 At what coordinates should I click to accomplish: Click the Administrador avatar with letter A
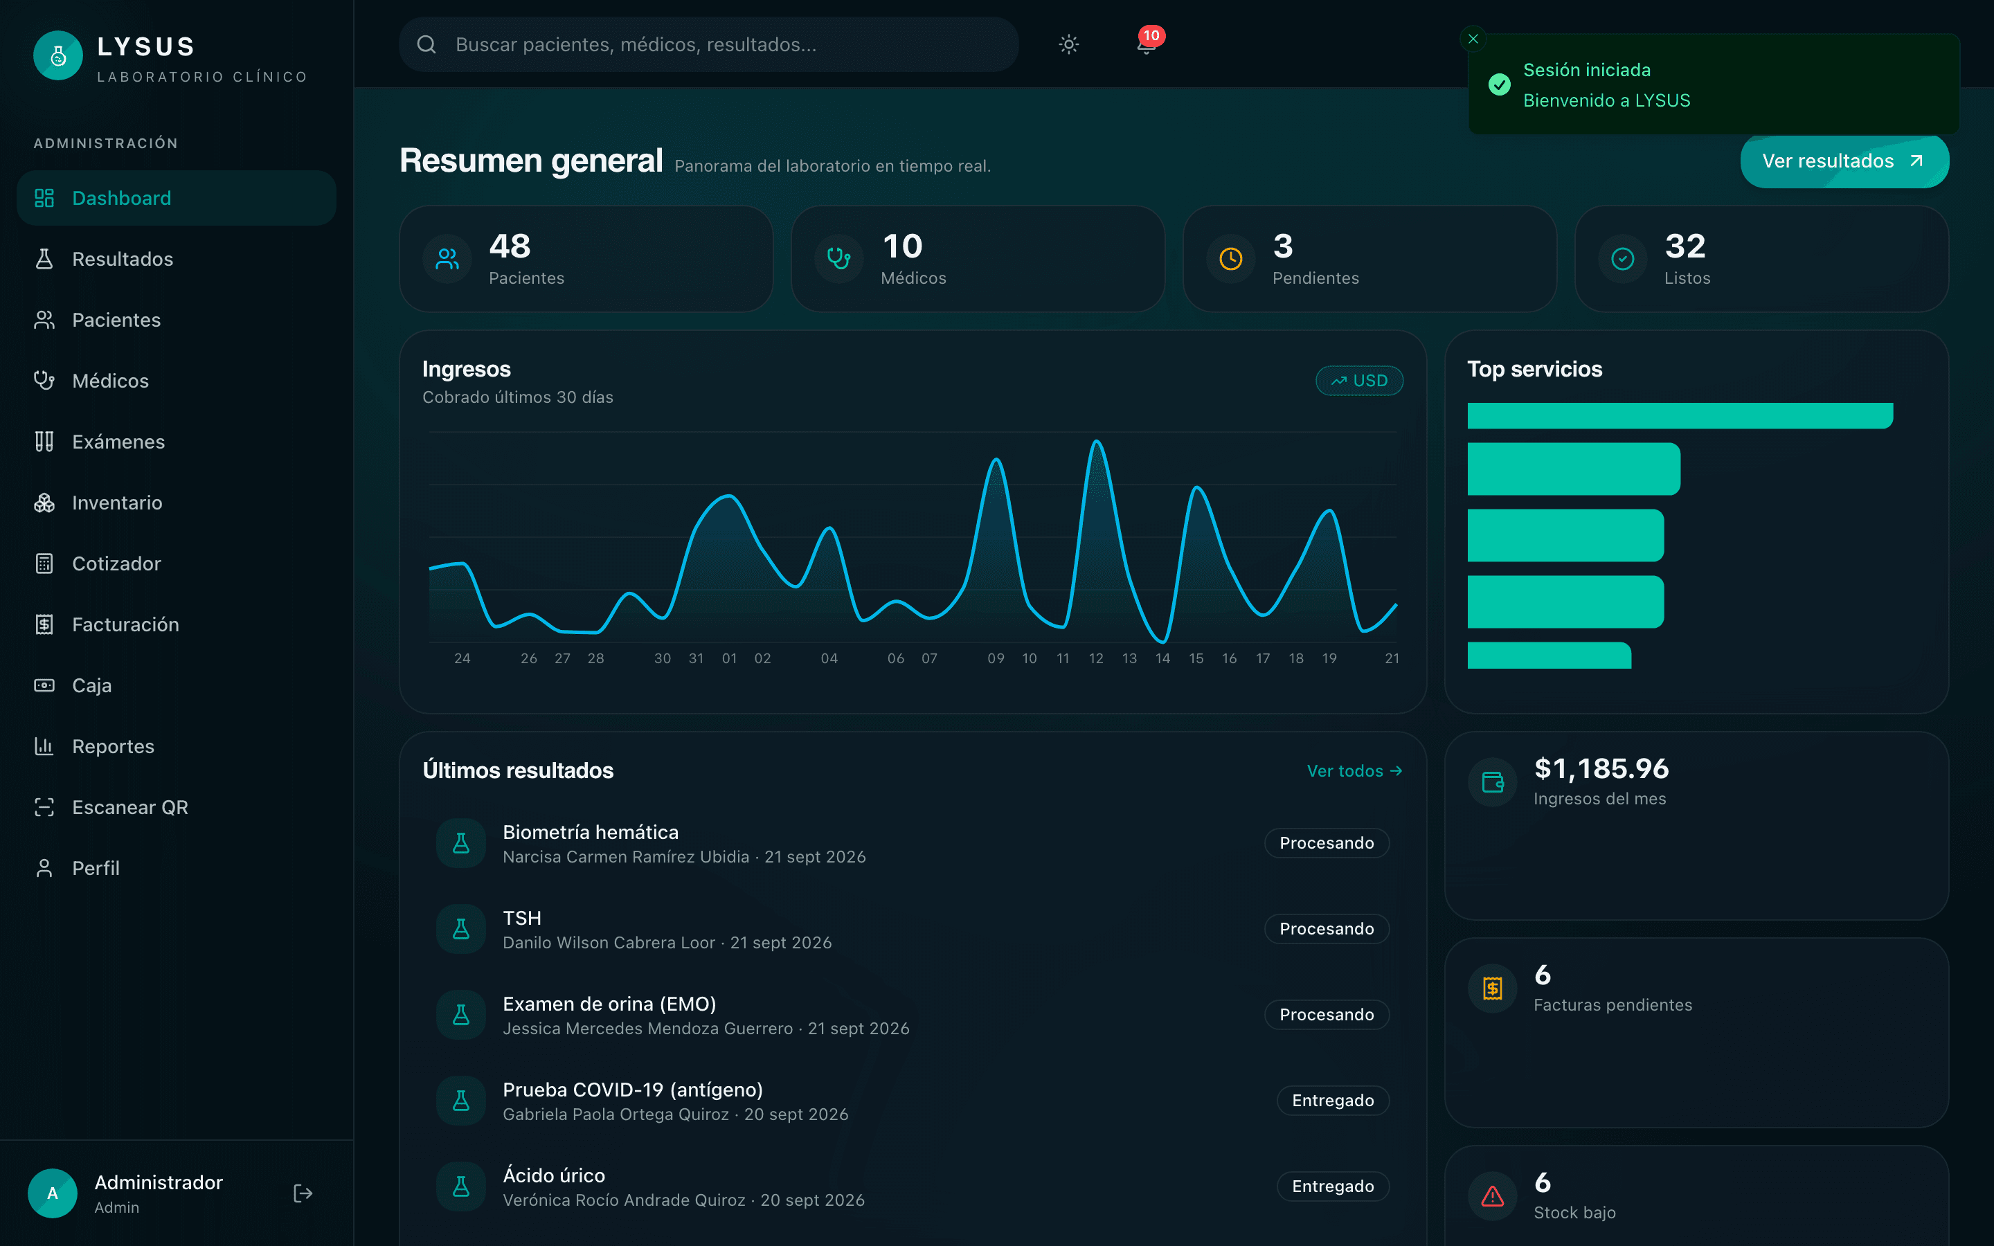[53, 1193]
